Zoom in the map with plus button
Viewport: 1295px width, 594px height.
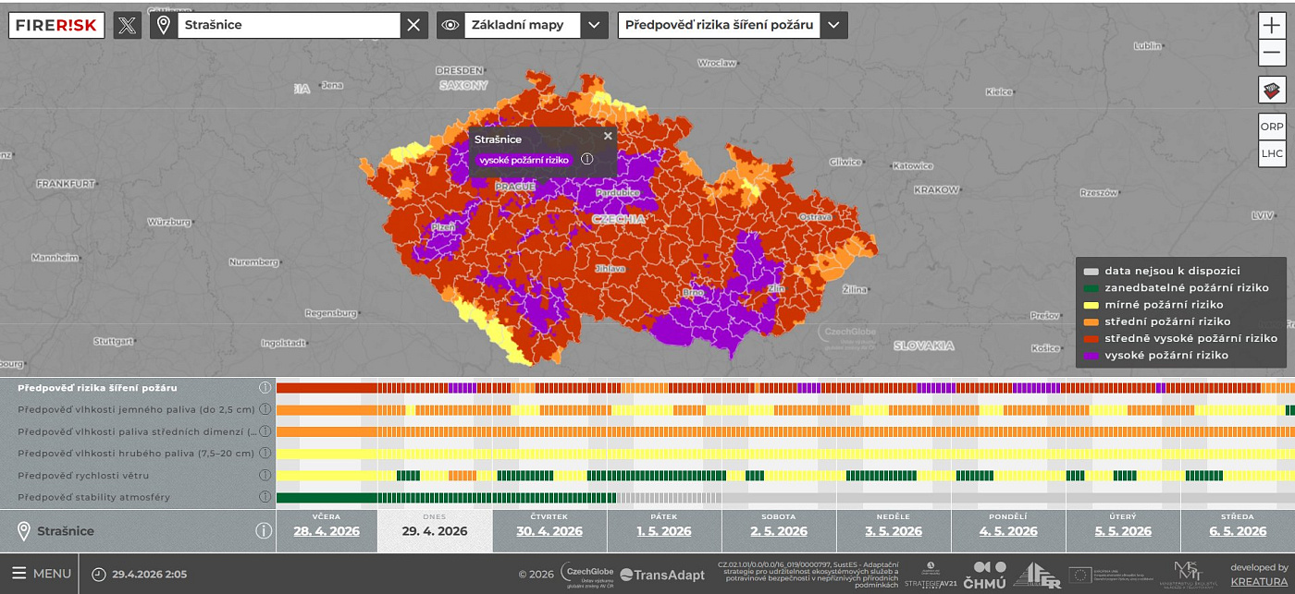[1272, 25]
